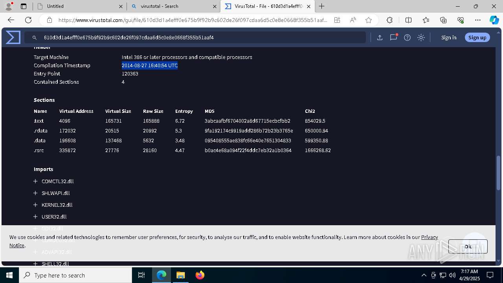
Task: View site information lock icon
Action: click(50, 20)
